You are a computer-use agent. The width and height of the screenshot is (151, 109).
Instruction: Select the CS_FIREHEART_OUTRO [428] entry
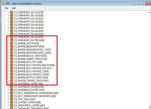29,40
